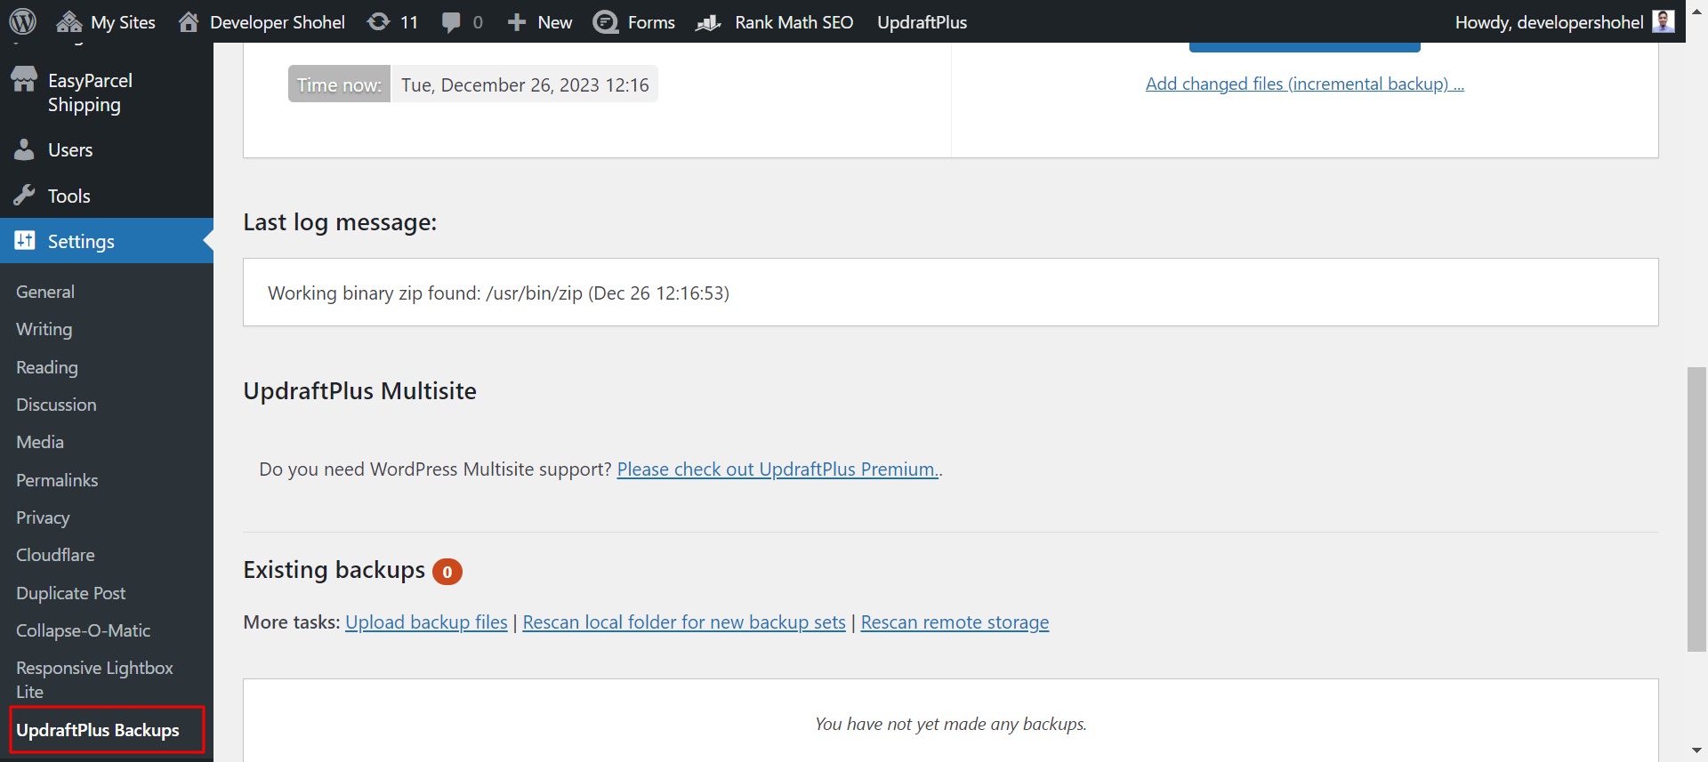Open the Howdy developershohel account menu
Image resolution: width=1708 pixels, height=762 pixels.
pos(1549,22)
